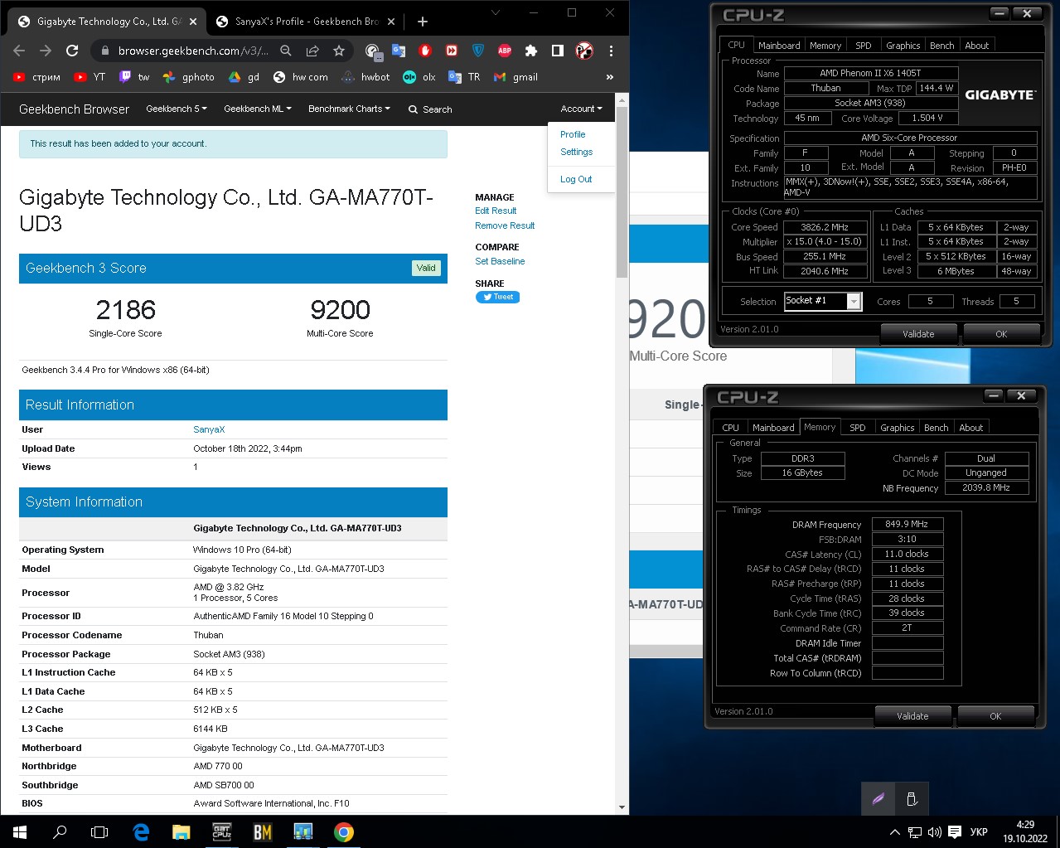Show hidden system tray icons
This screenshot has height=848, width=1060.
(x=894, y=832)
